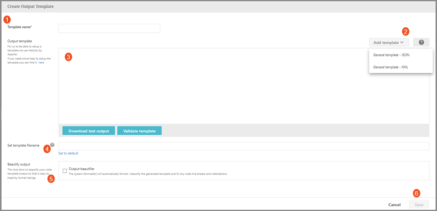Choose General template - JSON
This screenshot has width=437, height=211.
[x=391, y=55]
